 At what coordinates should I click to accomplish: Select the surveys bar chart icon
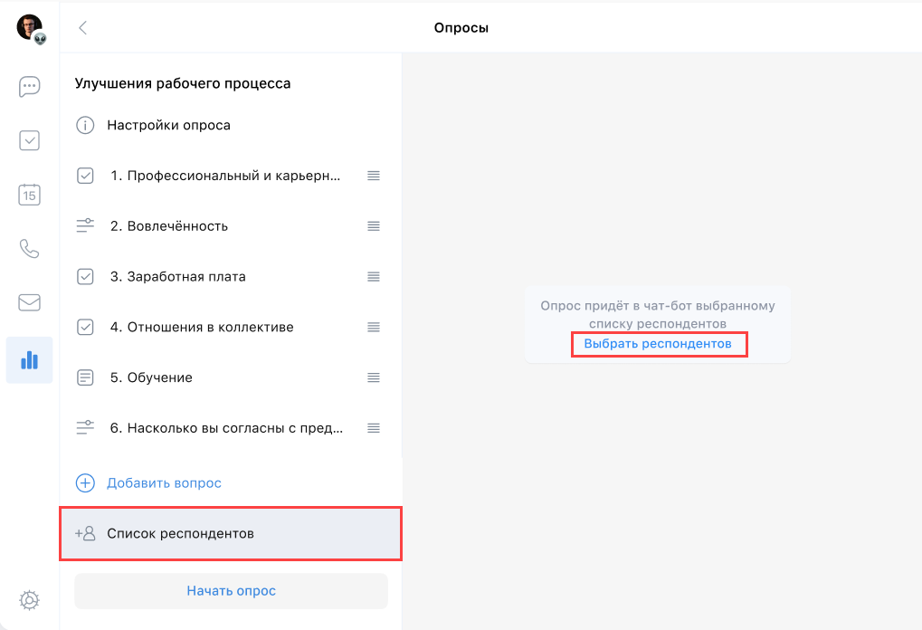click(x=29, y=360)
